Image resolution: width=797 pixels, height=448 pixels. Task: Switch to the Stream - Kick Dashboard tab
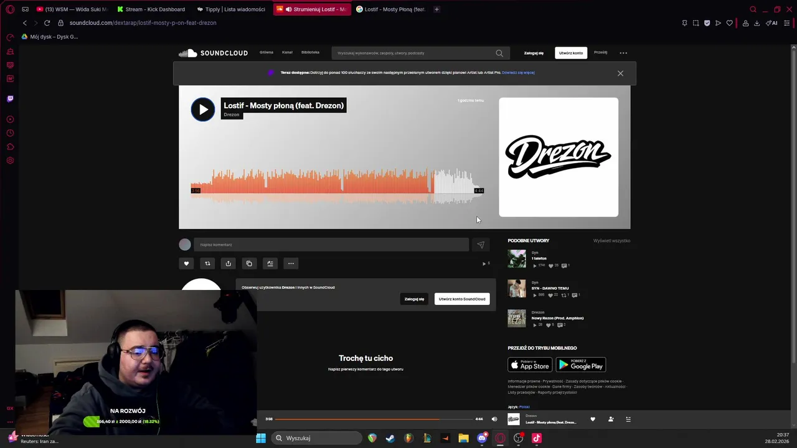[151, 9]
